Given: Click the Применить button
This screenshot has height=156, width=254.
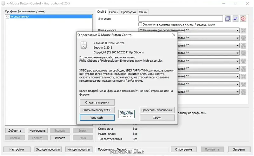Looking at the screenshot, I should 212,149.
